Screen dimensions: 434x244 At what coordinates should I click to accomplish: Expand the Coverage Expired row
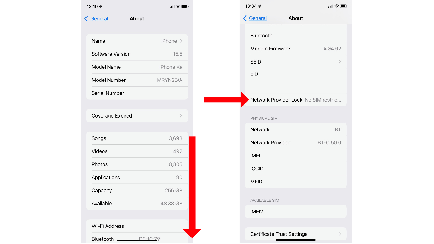[x=137, y=116]
